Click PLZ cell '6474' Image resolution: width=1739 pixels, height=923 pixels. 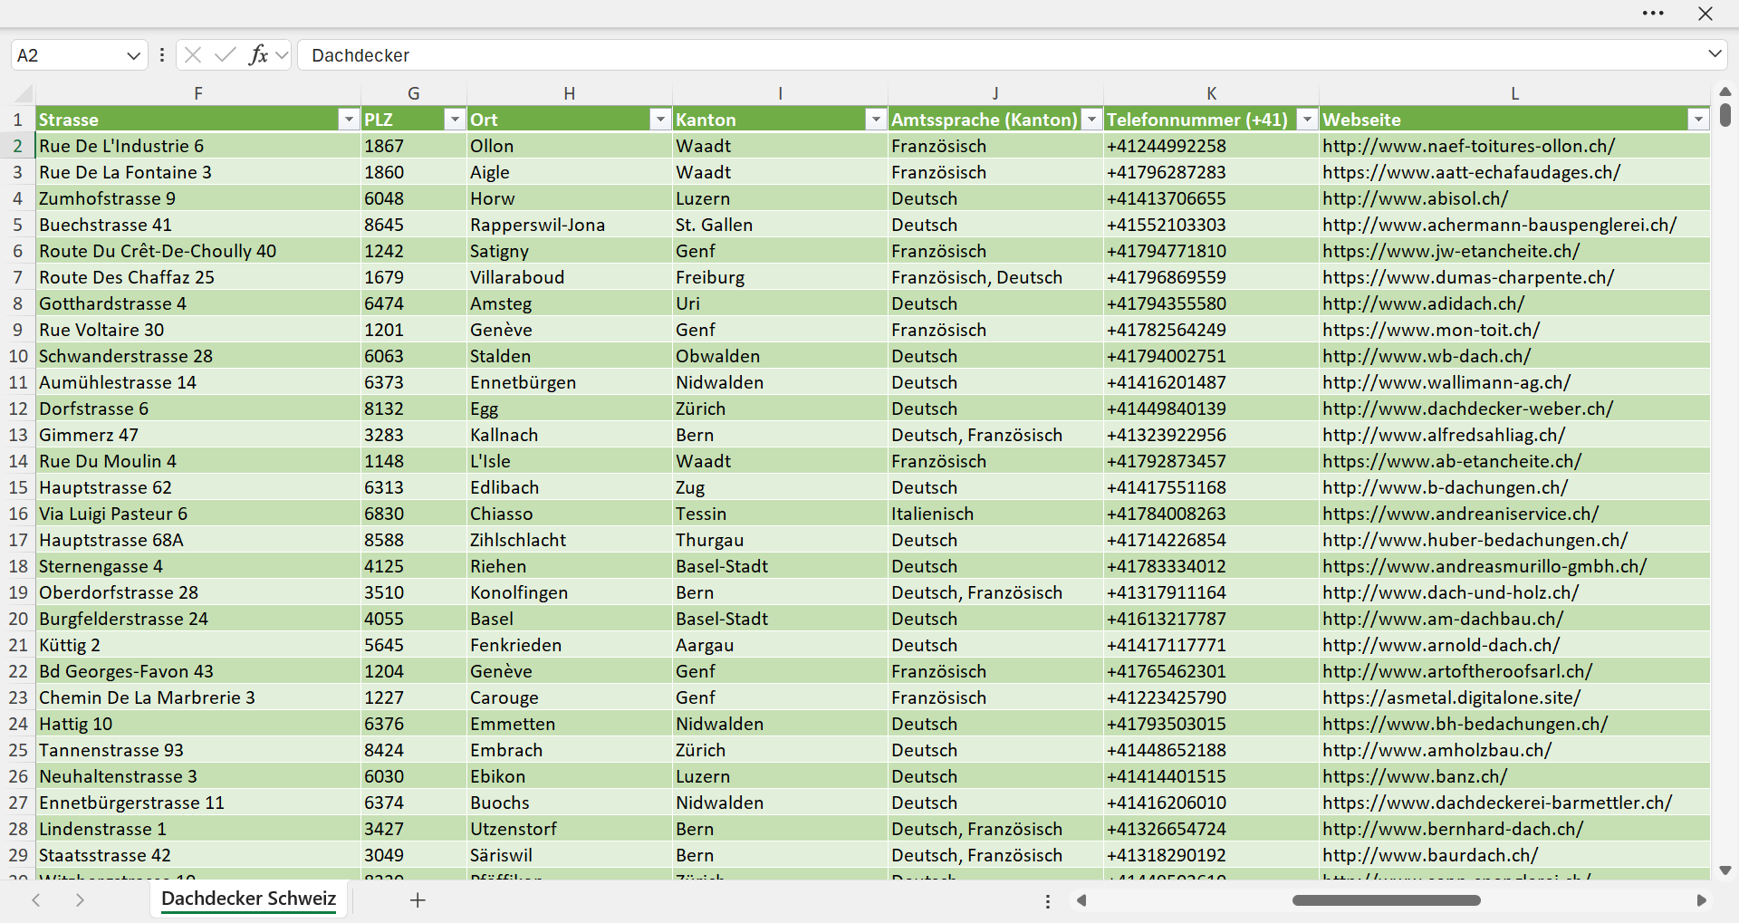click(x=414, y=303)
